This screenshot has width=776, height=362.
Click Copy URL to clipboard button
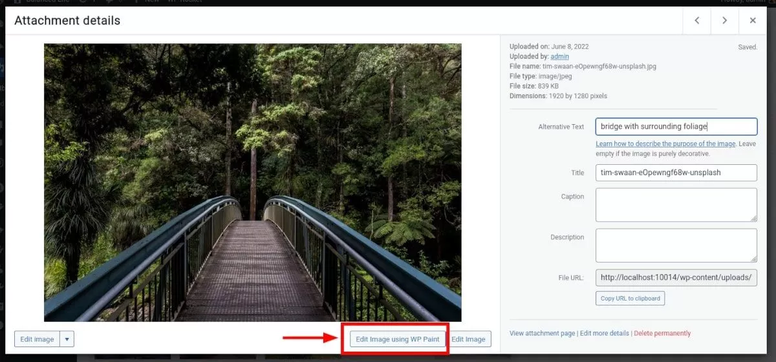(x=630, y=298)
